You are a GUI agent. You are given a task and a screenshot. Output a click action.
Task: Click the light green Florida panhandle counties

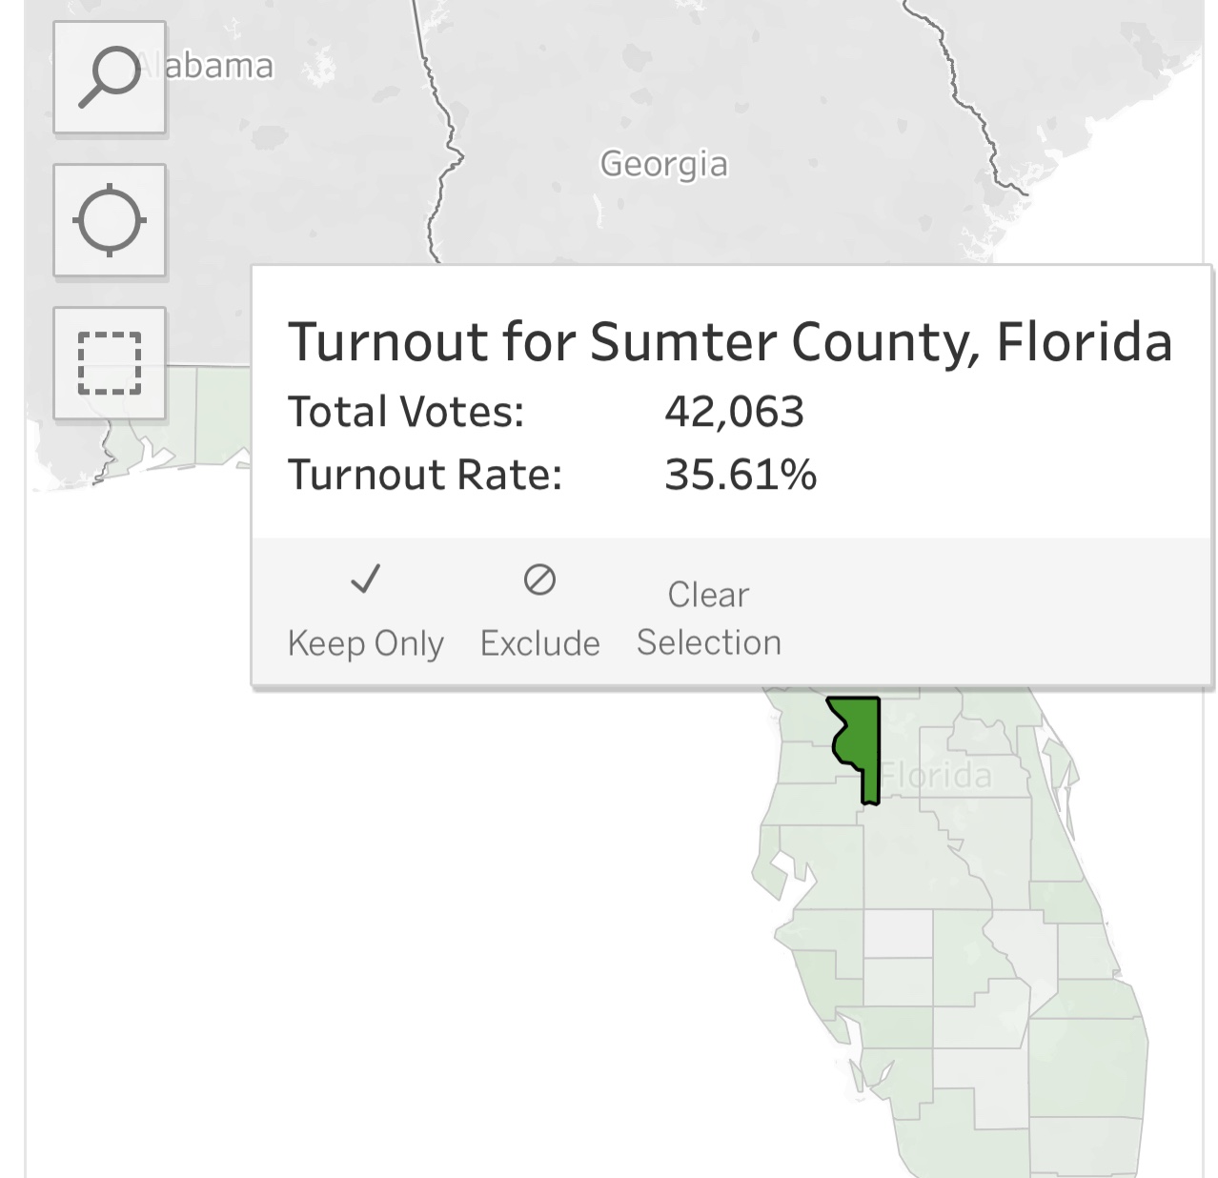214,419
